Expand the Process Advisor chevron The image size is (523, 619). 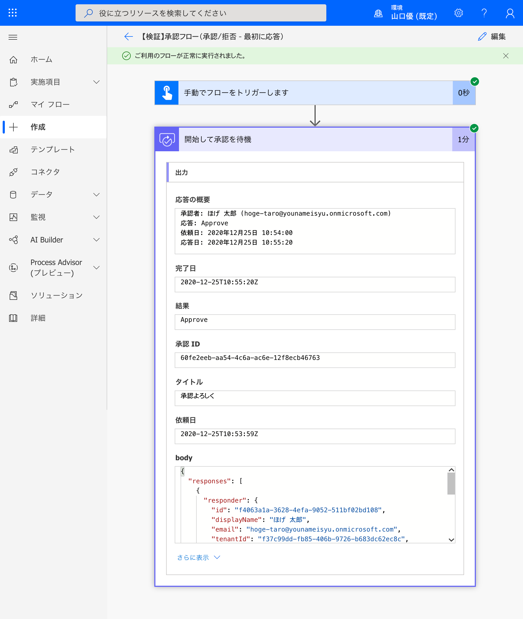click(x=96, y=268)
